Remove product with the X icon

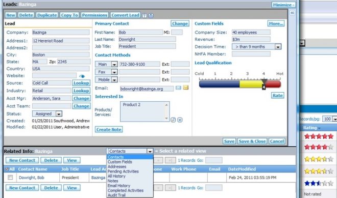pos(180,120)
